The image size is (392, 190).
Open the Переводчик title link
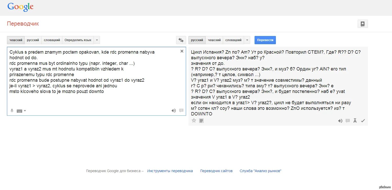[23, 24]
